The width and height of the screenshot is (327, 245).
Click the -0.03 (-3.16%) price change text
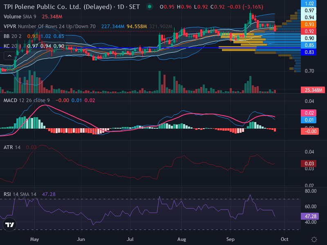[245, 7]
